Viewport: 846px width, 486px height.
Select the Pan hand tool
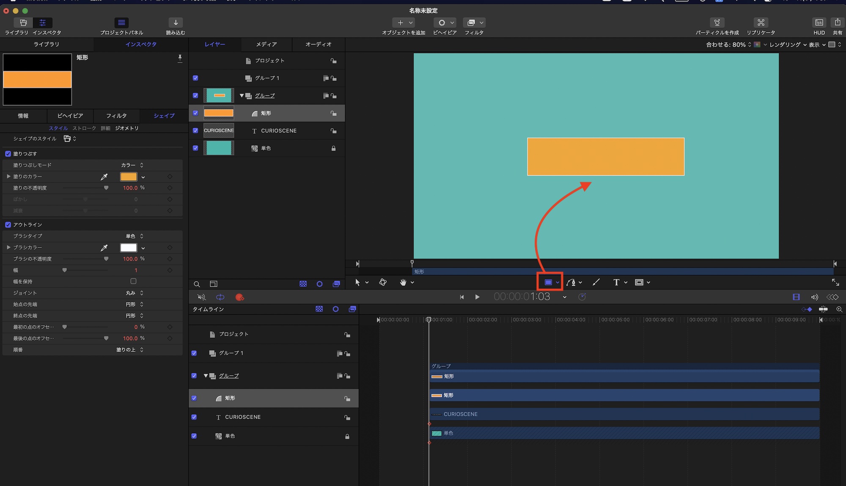pyautogui.click(x=403, y=282)
